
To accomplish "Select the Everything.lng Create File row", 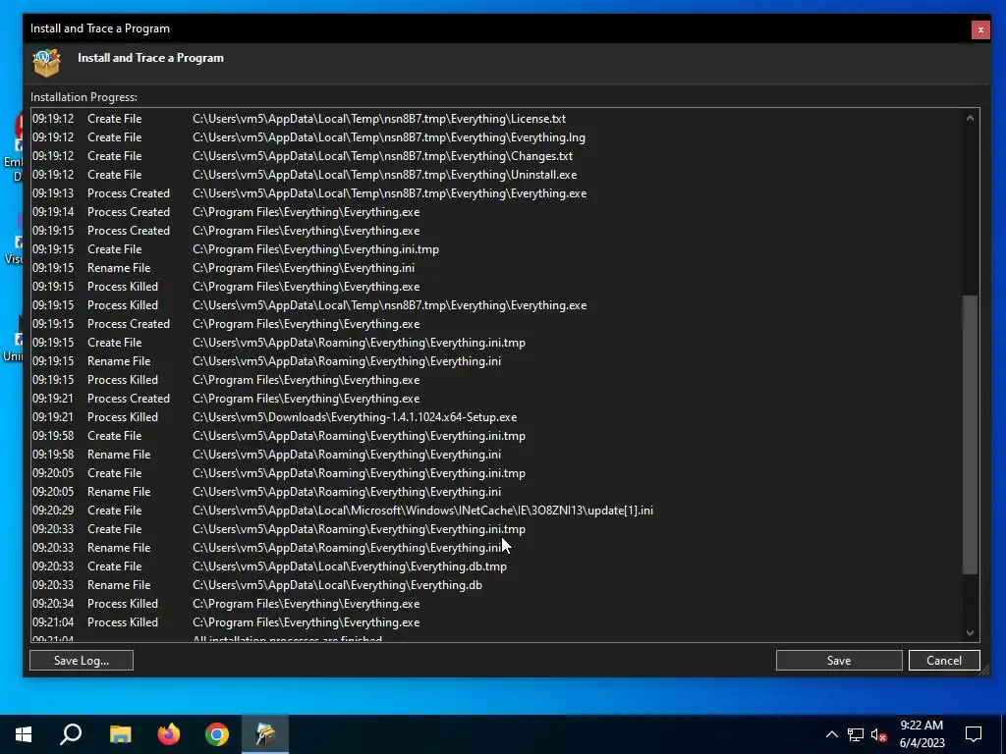I will coord(496,137).
